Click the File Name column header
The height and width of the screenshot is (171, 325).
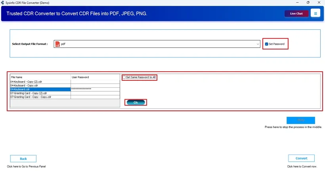40,77
